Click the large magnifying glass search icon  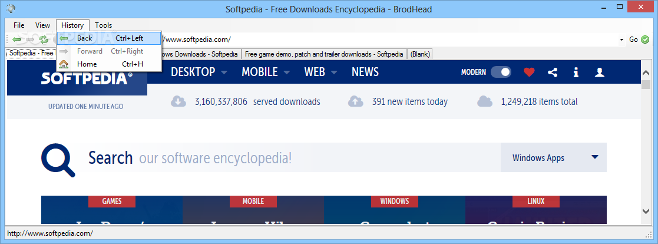[x=58, y=160]
